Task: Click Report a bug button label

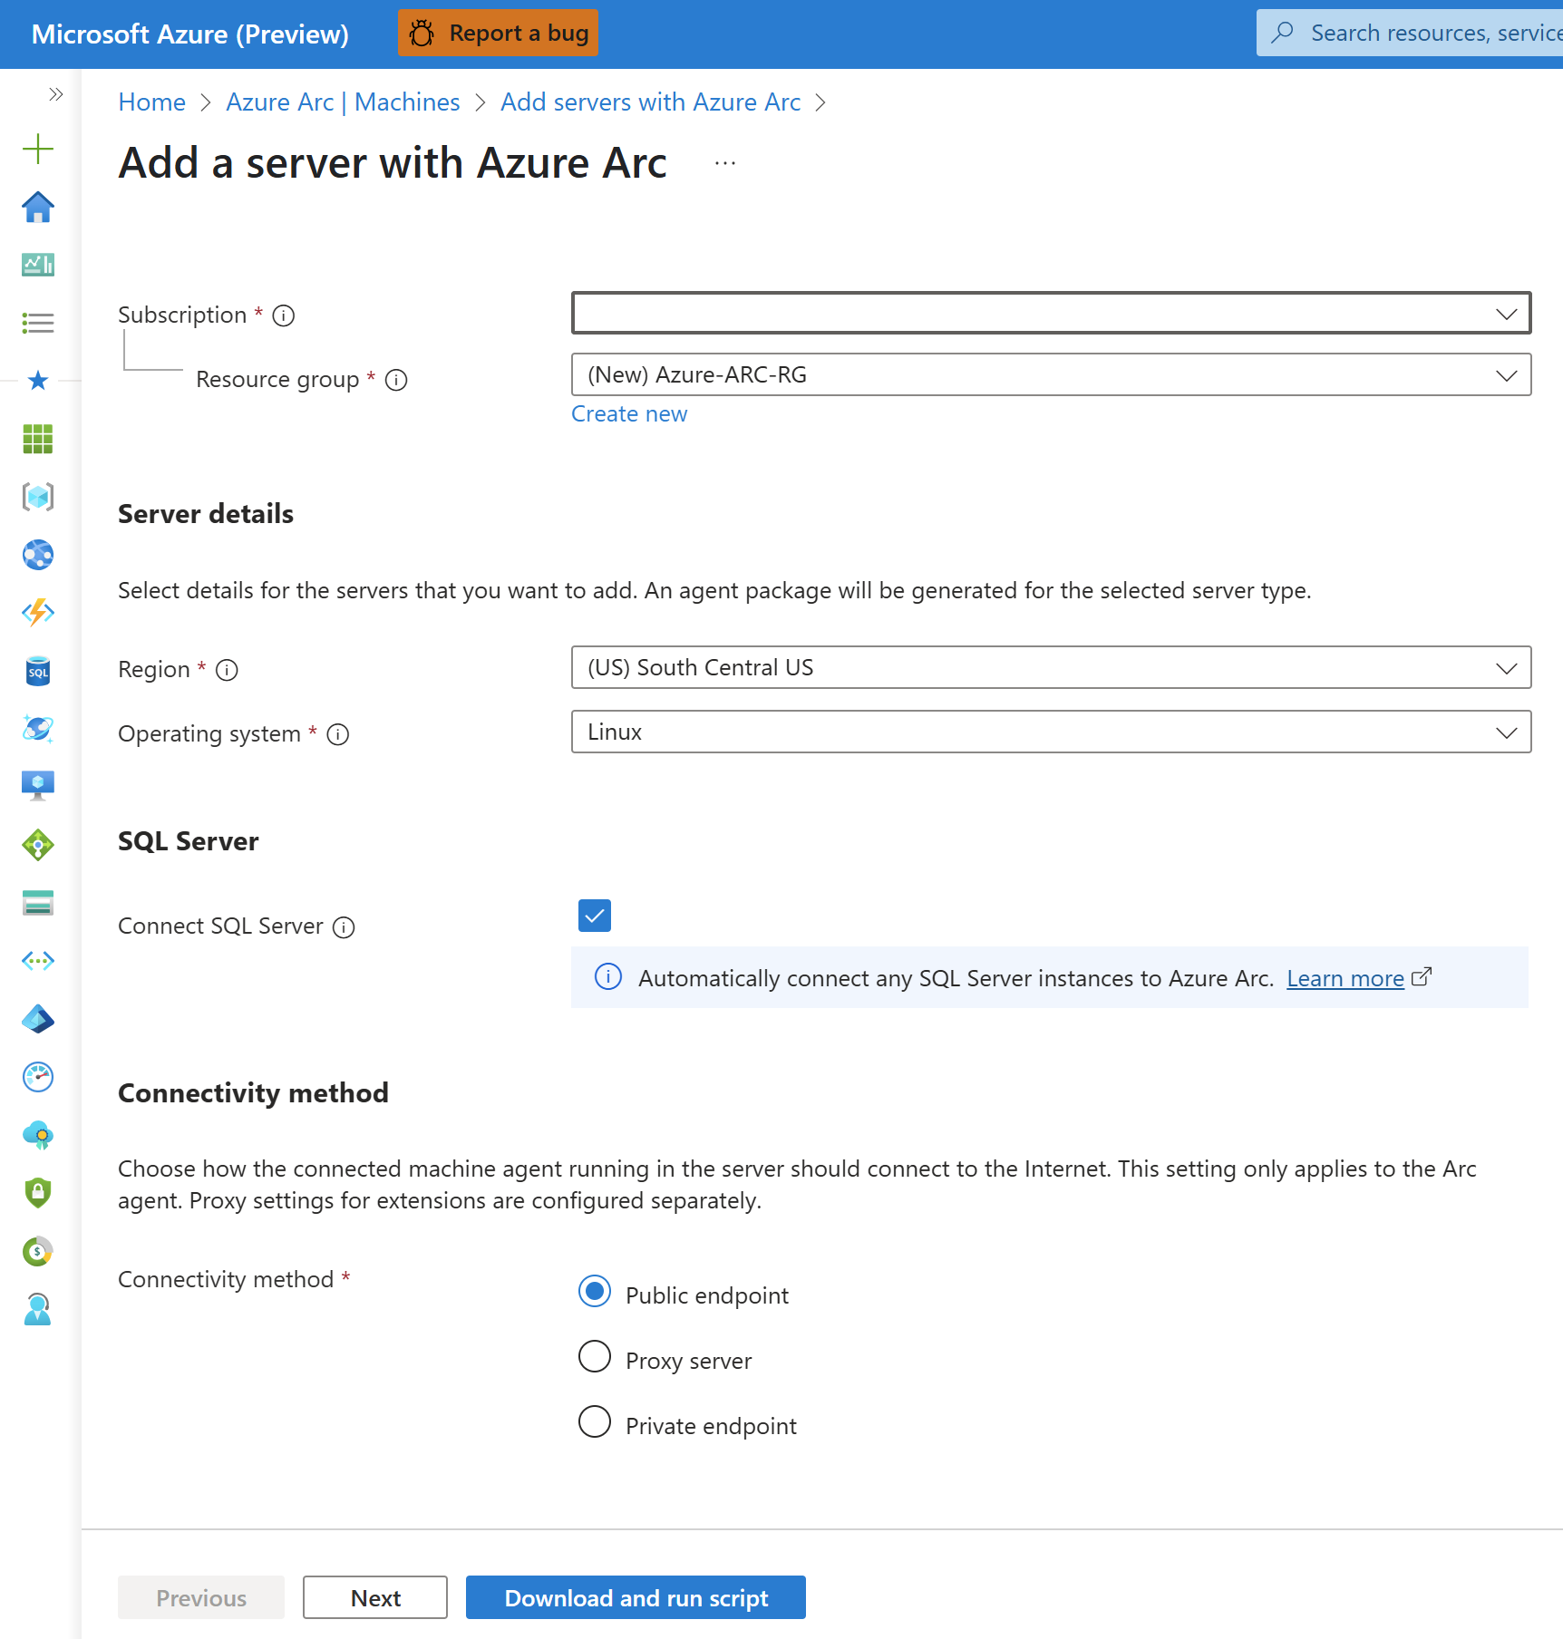Action: click(x=519, y=34)
